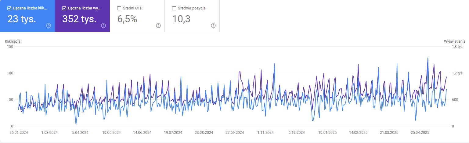Click the 25.04.2025 date on axis

pyautogui.click(x=420, y=133)
